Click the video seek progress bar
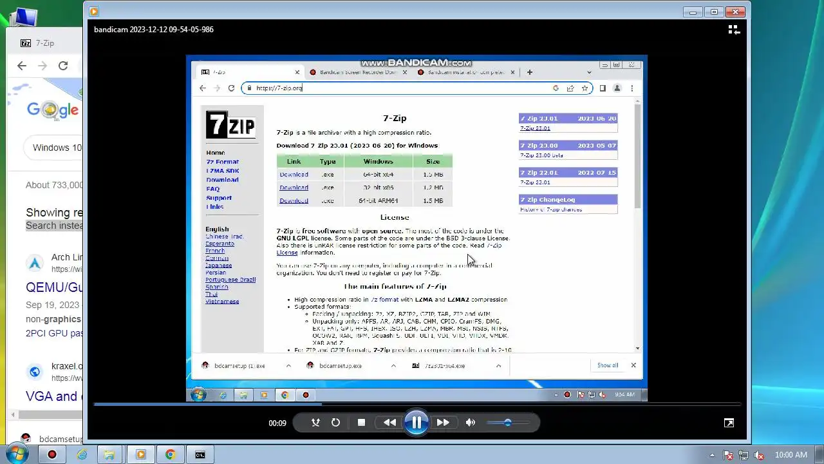824x464 pixels. 417,404
